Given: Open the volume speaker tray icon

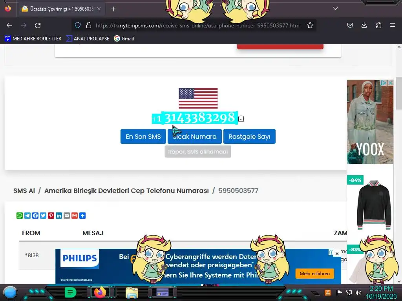Looking at the screenshot, I should click(358, 292).
